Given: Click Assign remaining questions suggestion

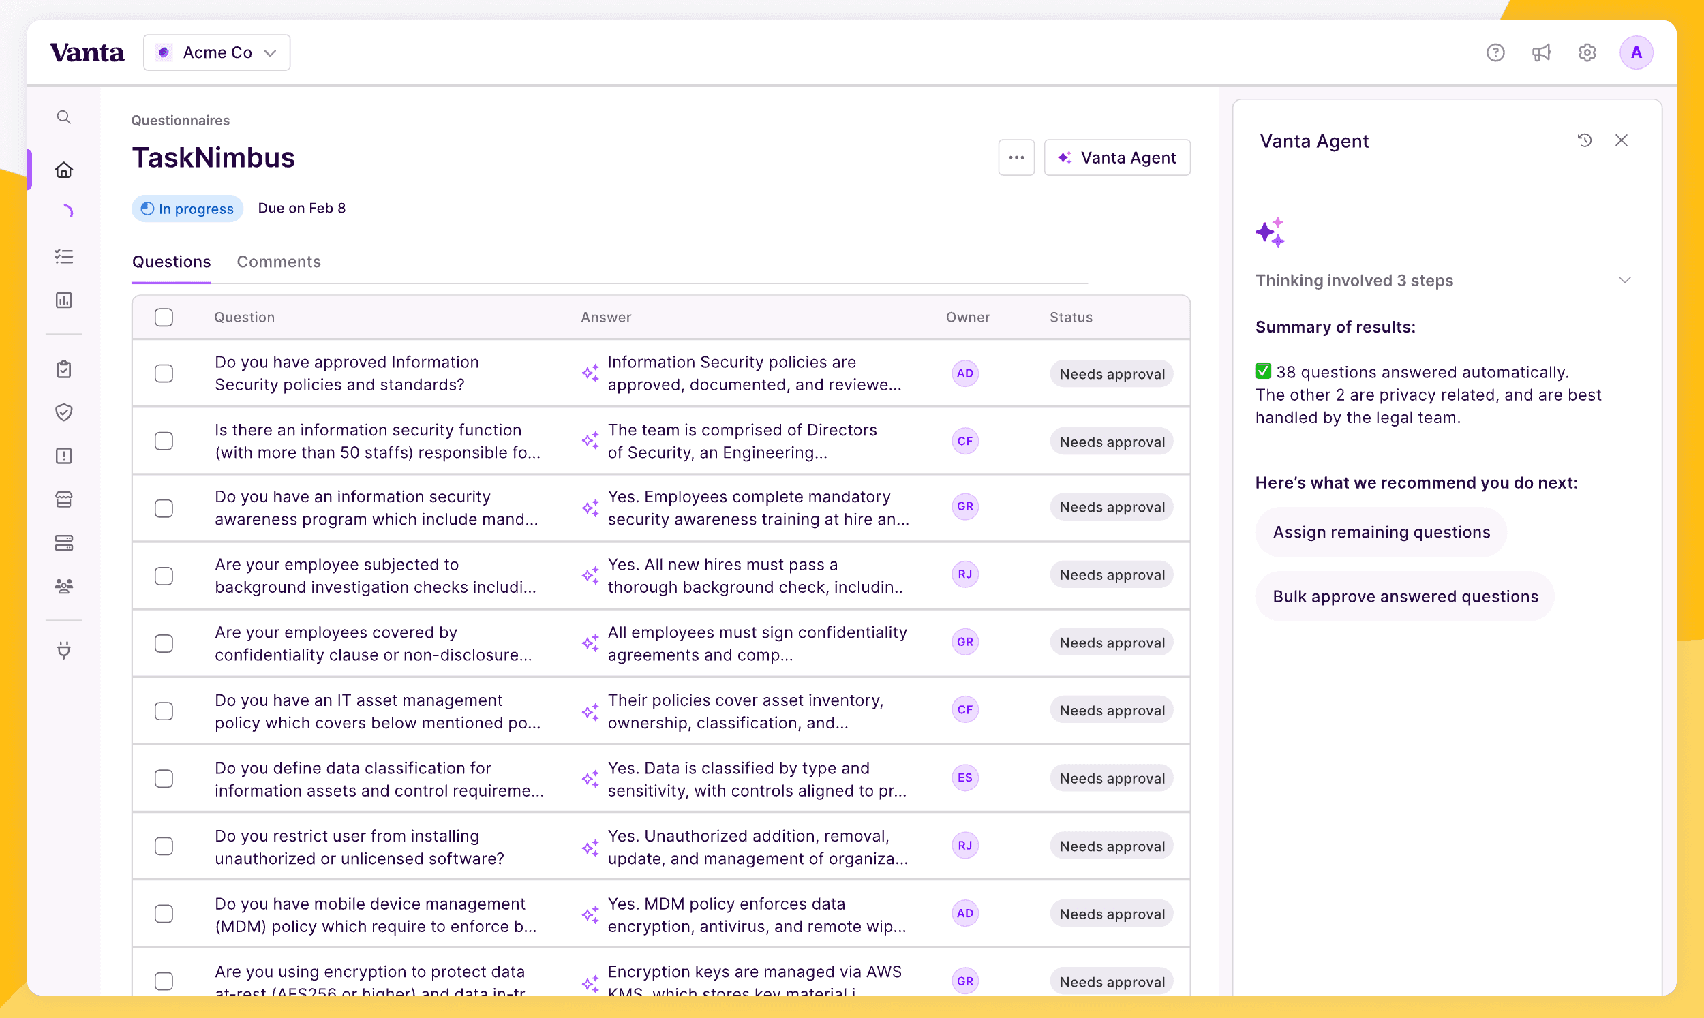Looking at the screenshot, I should 1381,532.
